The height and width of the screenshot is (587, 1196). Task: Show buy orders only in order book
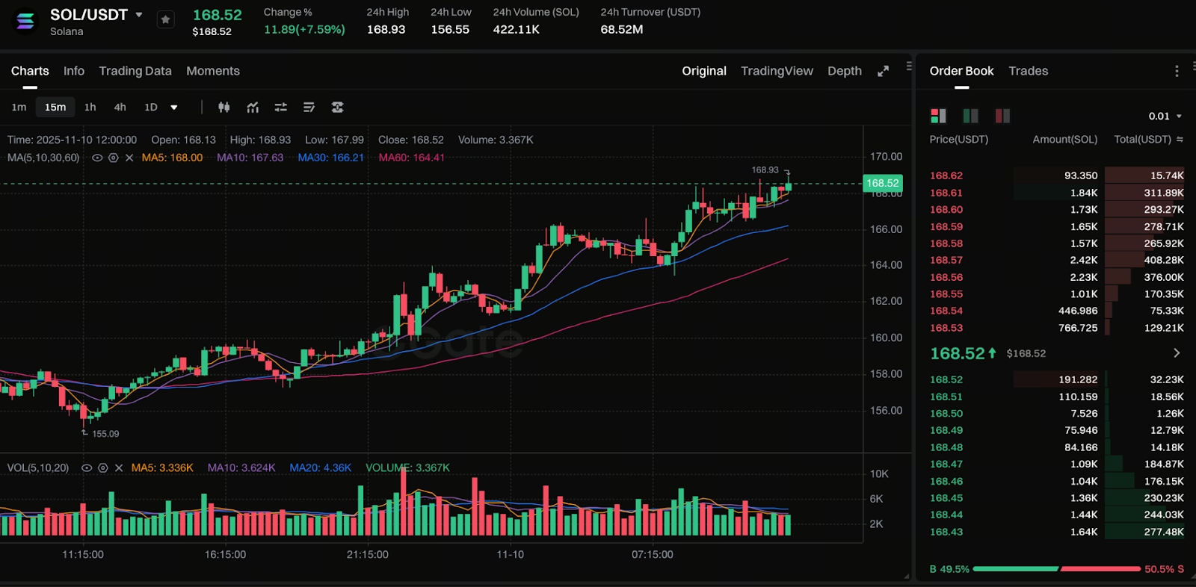970,116
